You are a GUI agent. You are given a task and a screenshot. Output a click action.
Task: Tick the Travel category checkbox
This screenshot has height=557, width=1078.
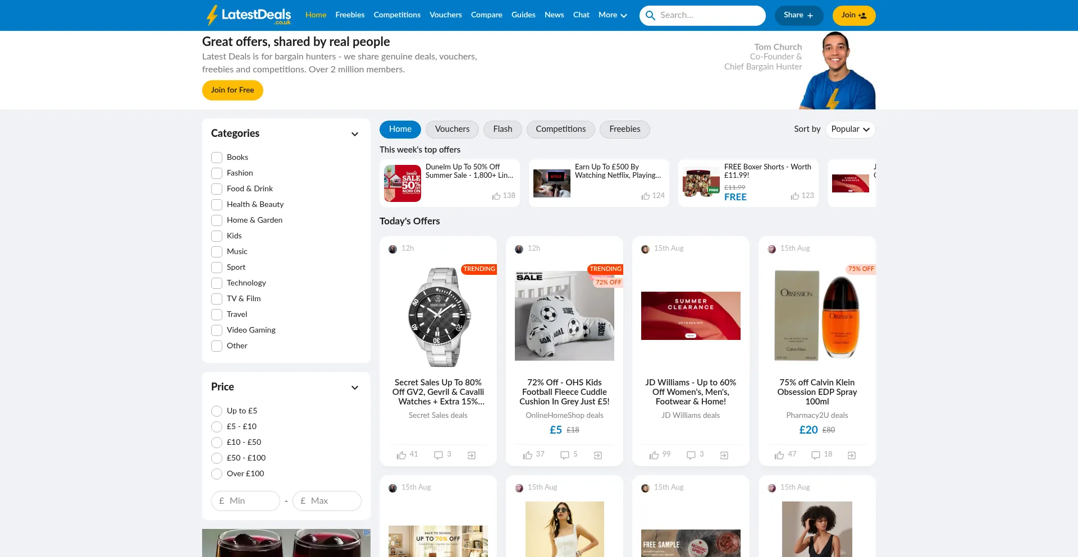pyautogui.click(x=217, y=315)
